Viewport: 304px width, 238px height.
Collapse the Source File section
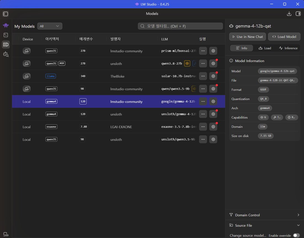(264, 225)
